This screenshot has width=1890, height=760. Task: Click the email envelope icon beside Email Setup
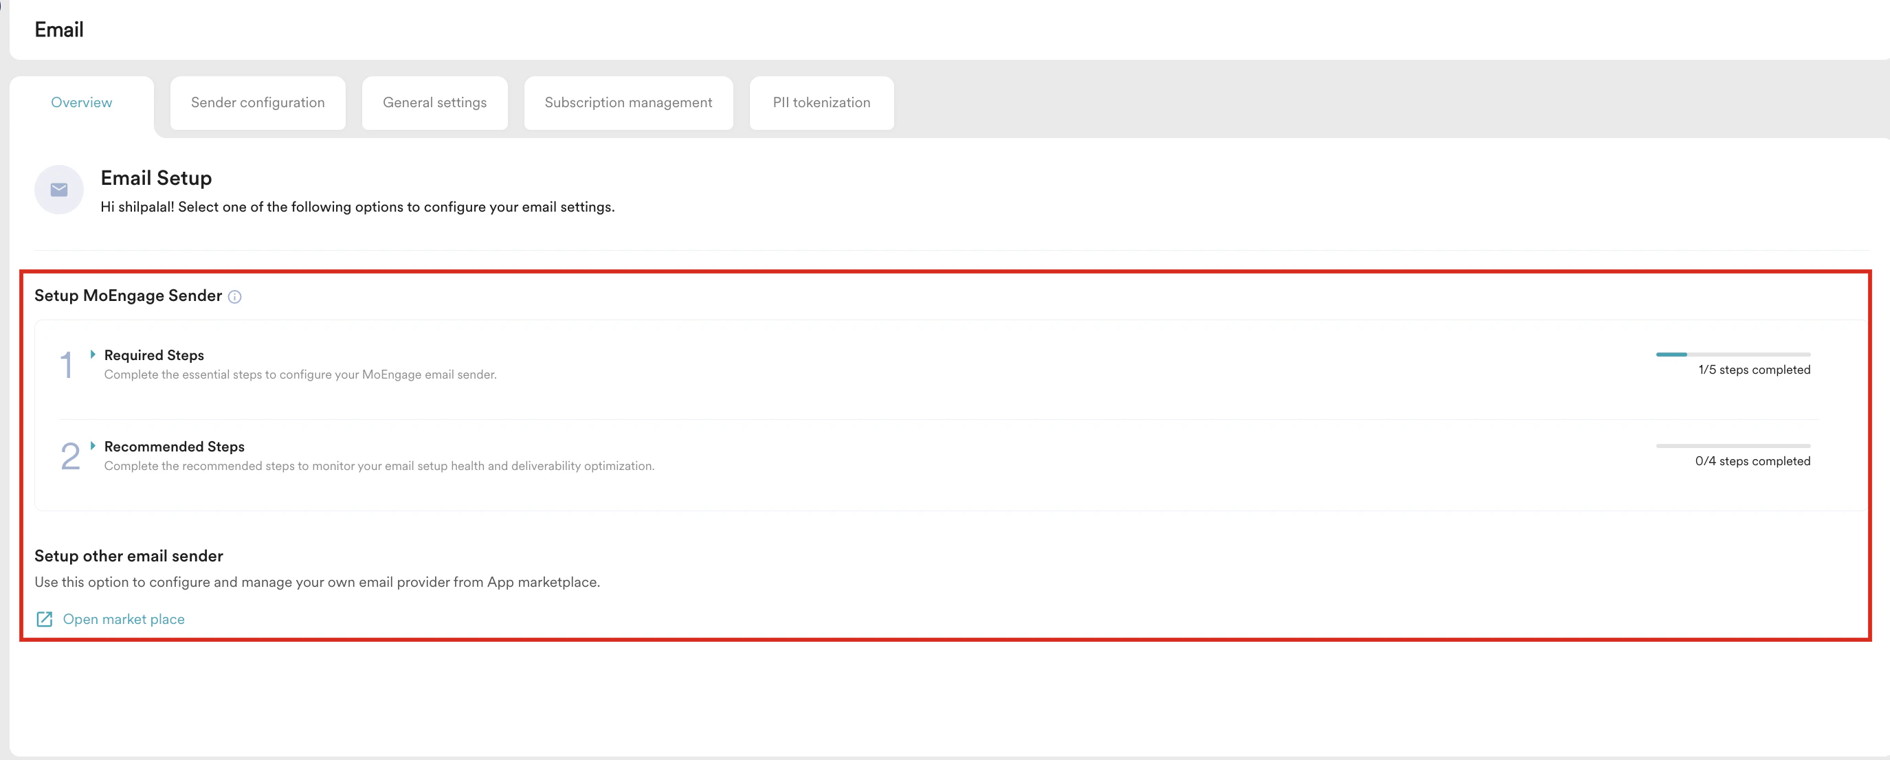pyautogui.click(x=58, y=189)
